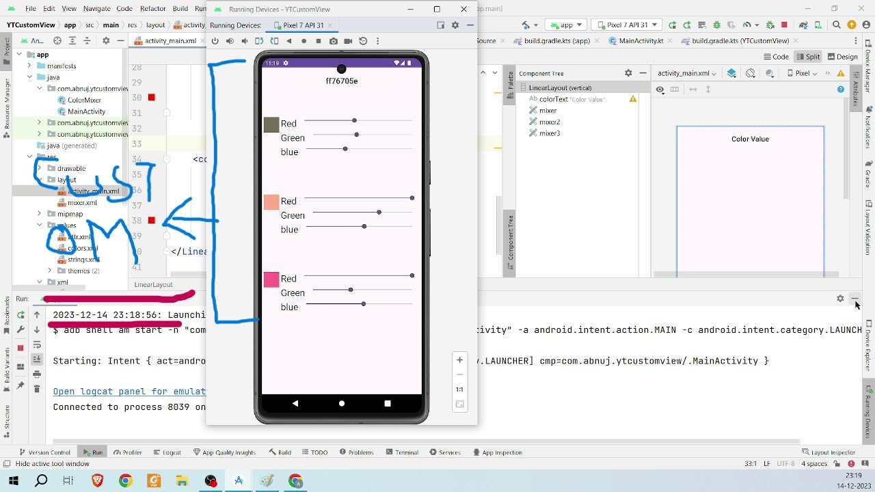875x492 pixels.
Task: Toggle design view options eye icon
Action: (660, 90)
